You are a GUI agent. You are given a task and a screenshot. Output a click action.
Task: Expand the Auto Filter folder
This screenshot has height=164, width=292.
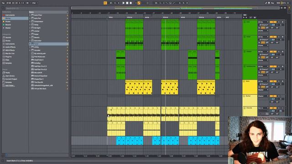pyautogui.click(x=30, y=15)
